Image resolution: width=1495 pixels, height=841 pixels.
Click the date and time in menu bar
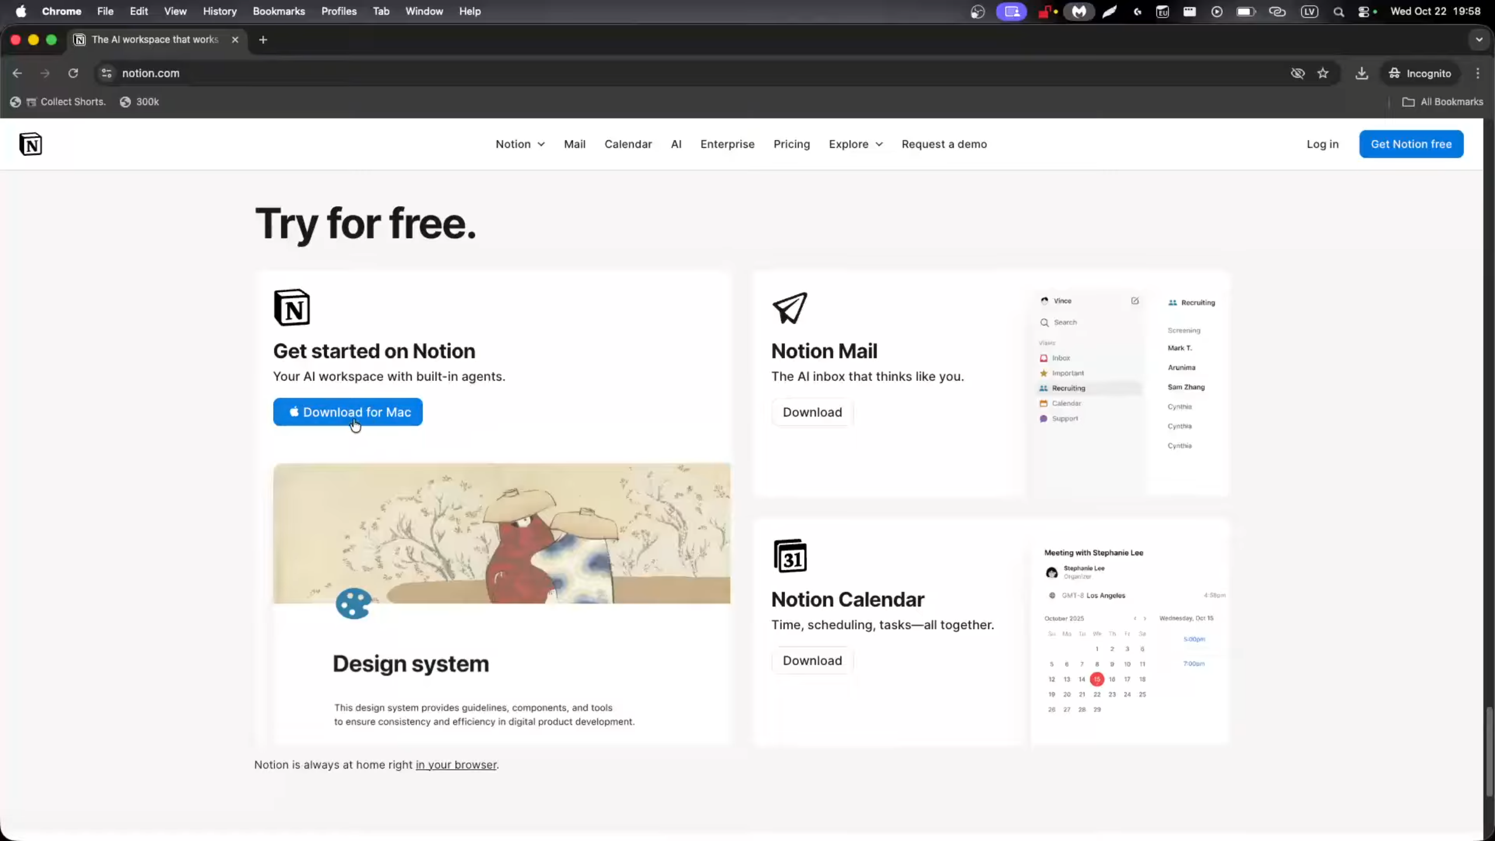(x=1435, y=11)
